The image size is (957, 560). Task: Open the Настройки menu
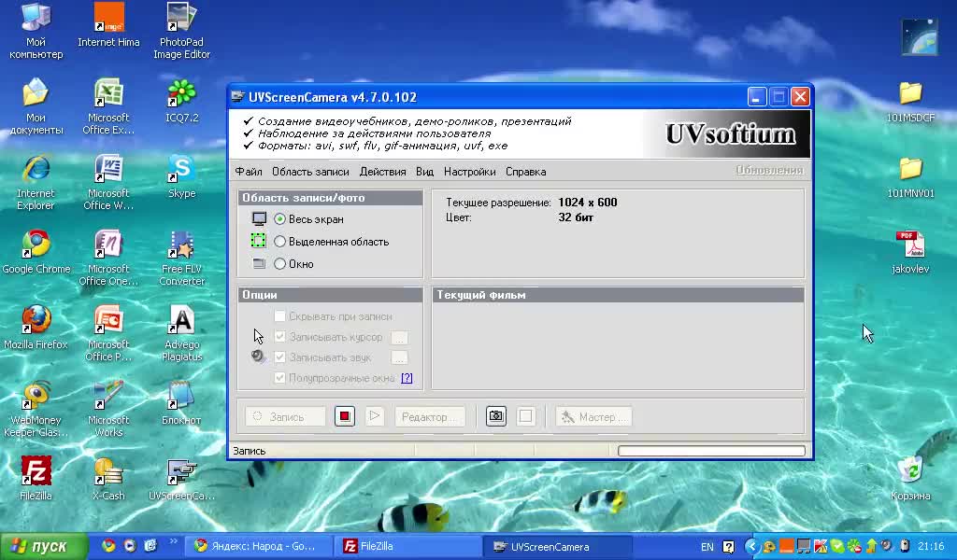pos(469,172)
